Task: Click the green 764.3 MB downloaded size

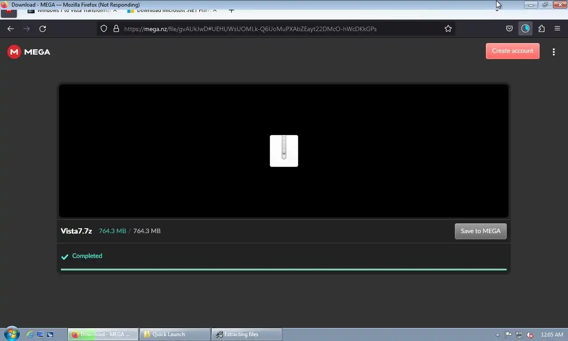Action: click(x=112, y=231)
